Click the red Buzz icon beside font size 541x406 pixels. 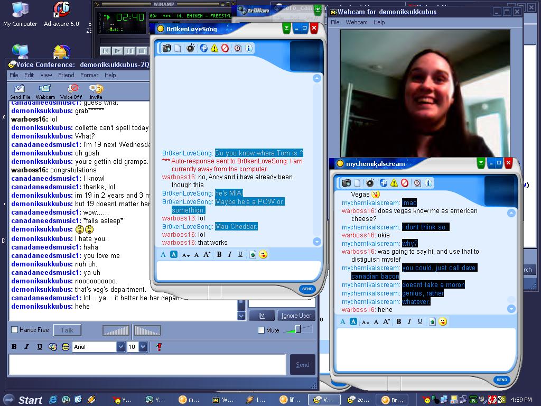pyautogui.click(x=159, y=347)
